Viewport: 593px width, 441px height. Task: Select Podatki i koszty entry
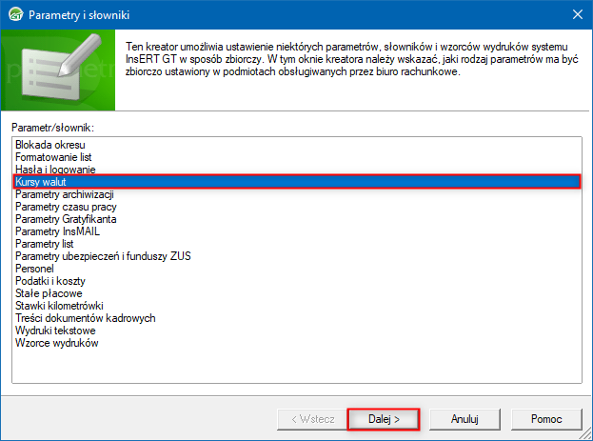tap(297, 281)
